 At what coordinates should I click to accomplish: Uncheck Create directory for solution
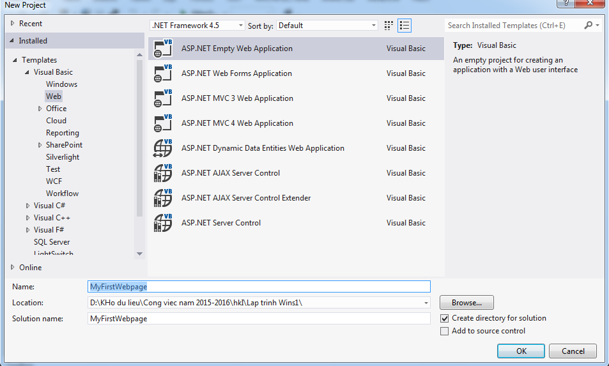point(444,318)
